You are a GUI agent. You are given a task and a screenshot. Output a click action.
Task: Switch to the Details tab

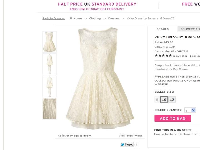[162, 29]
